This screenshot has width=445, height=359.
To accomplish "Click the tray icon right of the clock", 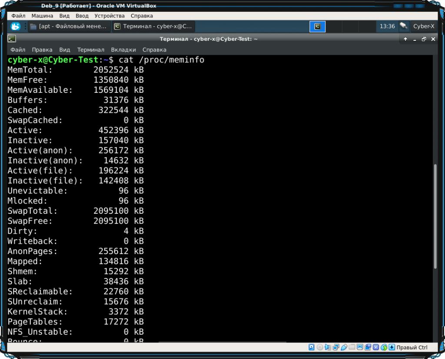I will pyautogui.click(x=404, y=26).
